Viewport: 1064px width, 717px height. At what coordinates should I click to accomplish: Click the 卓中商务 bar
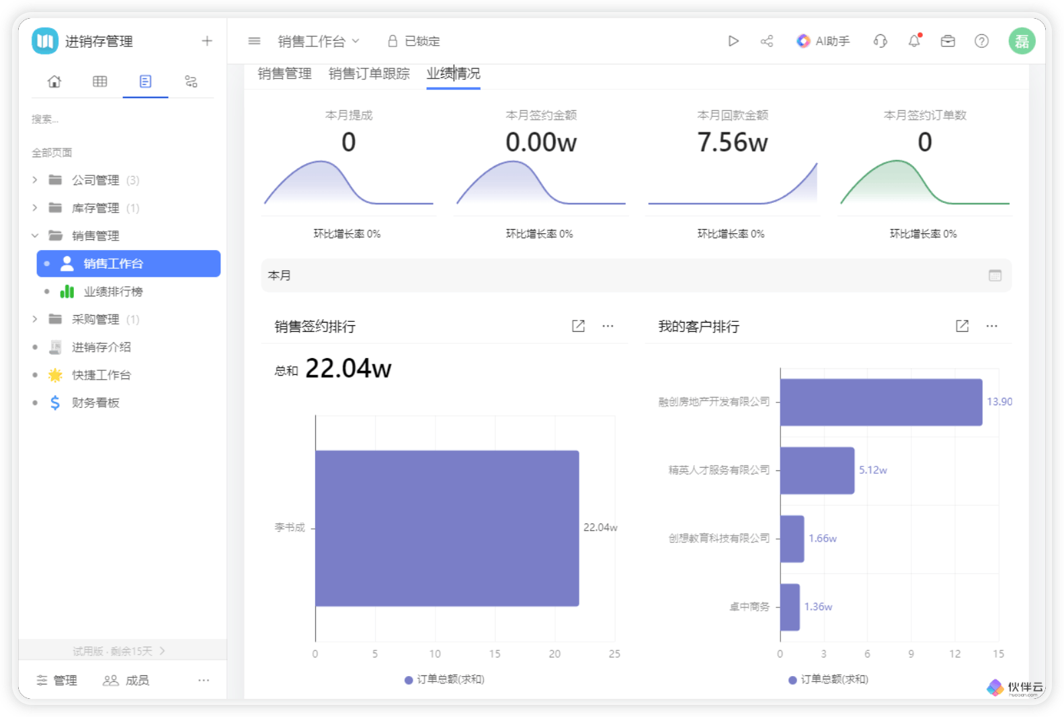pyautogui.click(x=790, y=607)
